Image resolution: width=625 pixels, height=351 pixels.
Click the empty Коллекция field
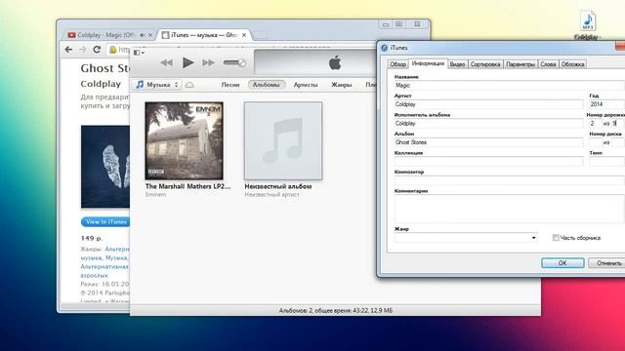[x=488, y=162]
